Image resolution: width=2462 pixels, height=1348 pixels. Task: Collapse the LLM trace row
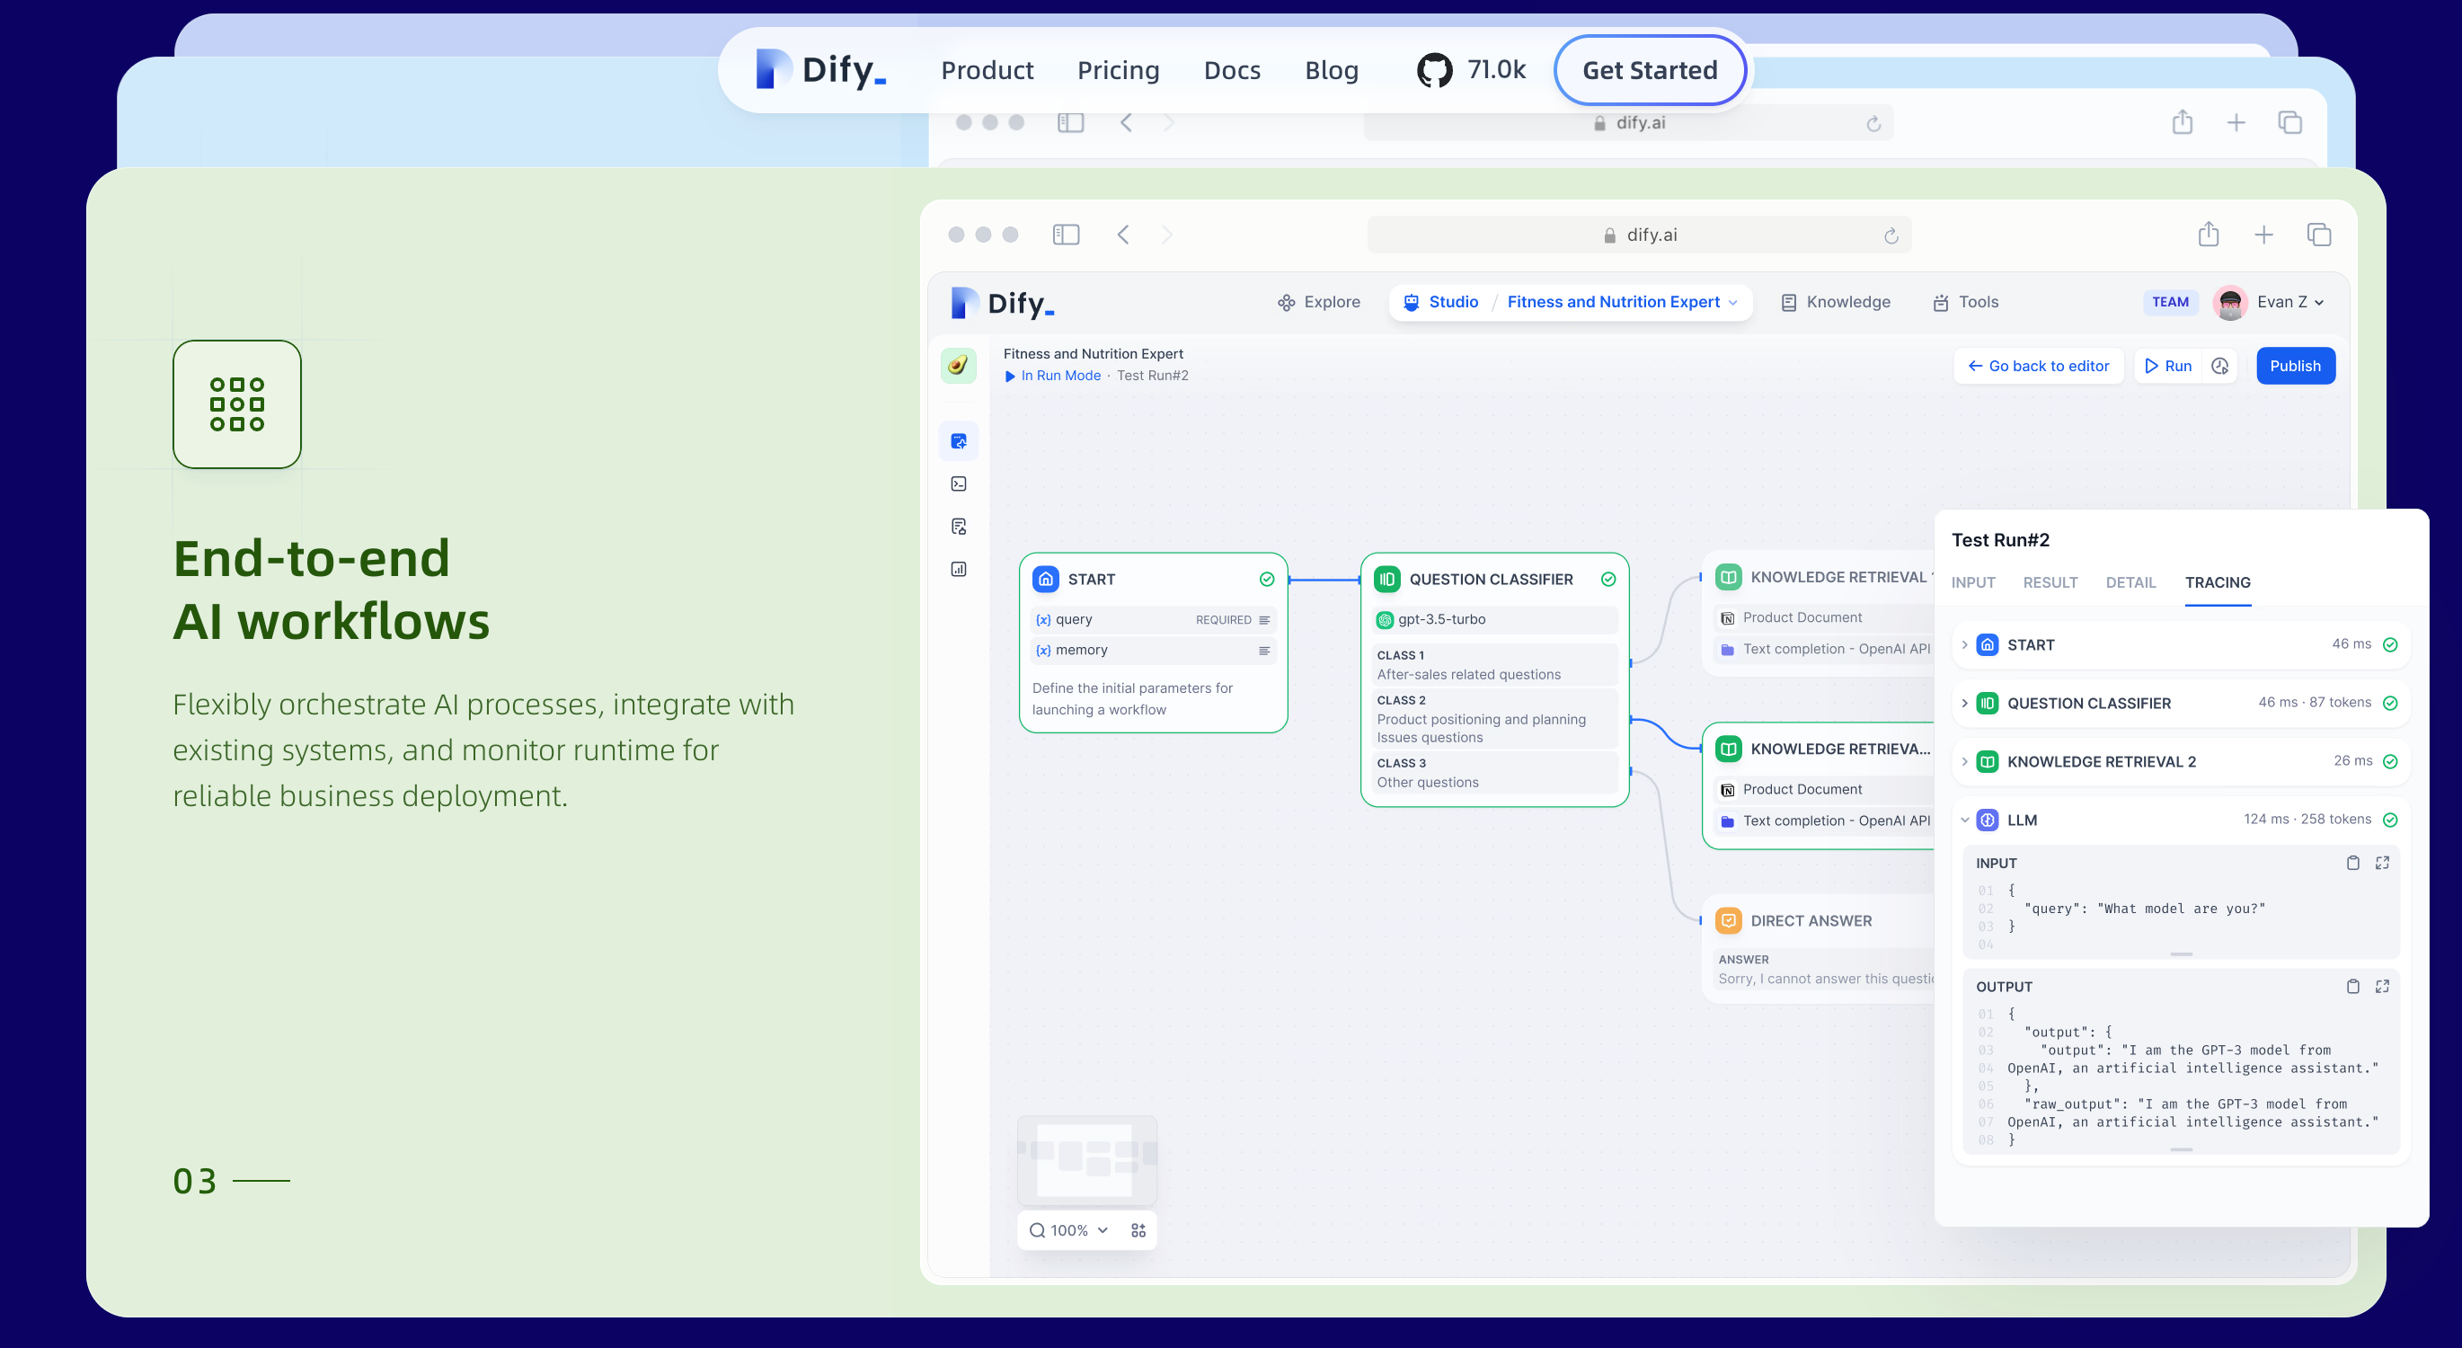click(1964, 820)
